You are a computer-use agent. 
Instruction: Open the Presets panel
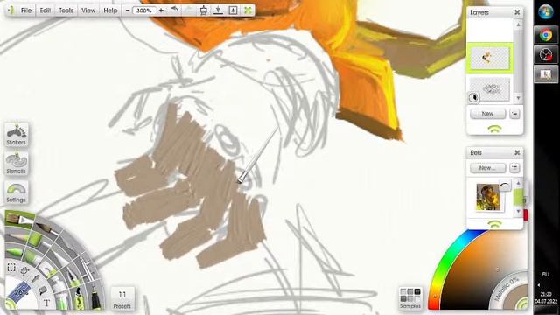[122, 298]
